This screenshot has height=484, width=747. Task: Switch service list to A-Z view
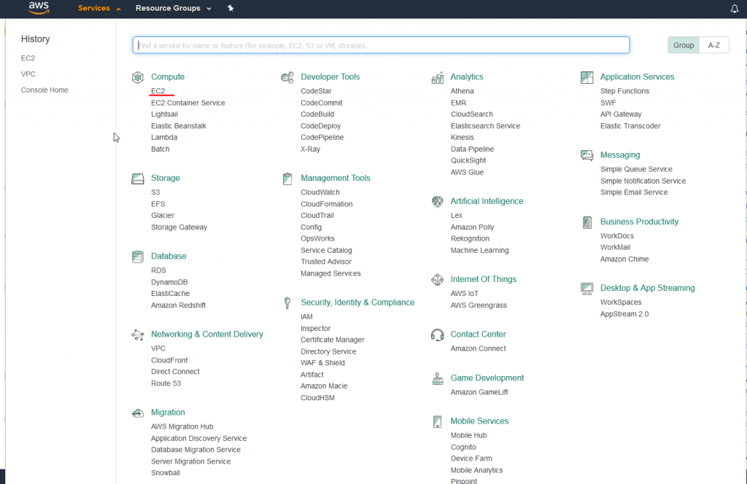coord(713,44)
